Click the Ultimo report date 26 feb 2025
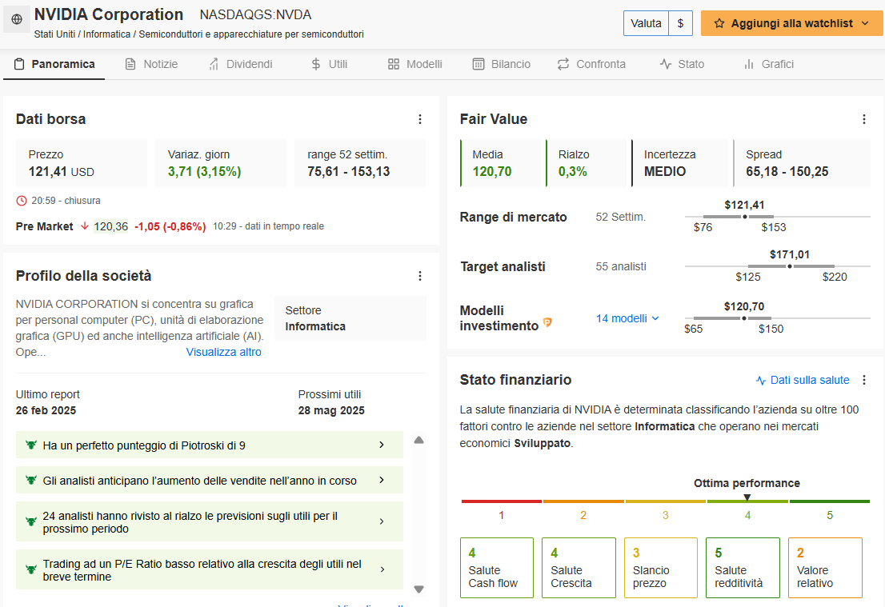Viewport: 885px width, 607px height. (46, 411)
